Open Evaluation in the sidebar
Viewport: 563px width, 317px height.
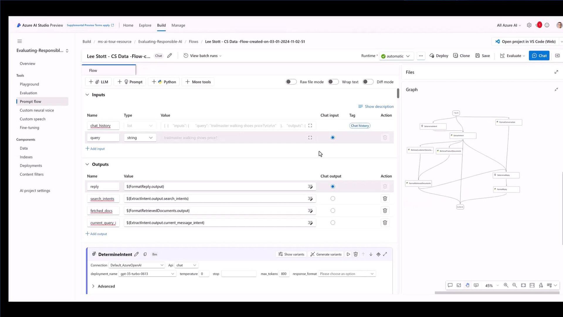28,93
